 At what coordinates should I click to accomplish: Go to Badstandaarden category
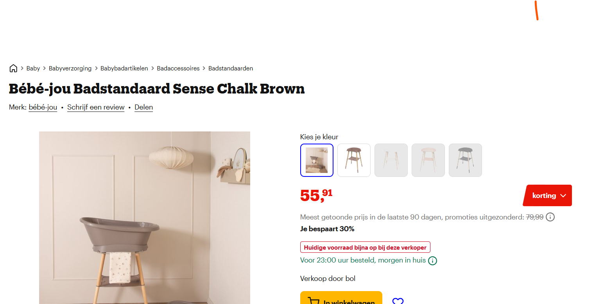(x=231, y=68)
